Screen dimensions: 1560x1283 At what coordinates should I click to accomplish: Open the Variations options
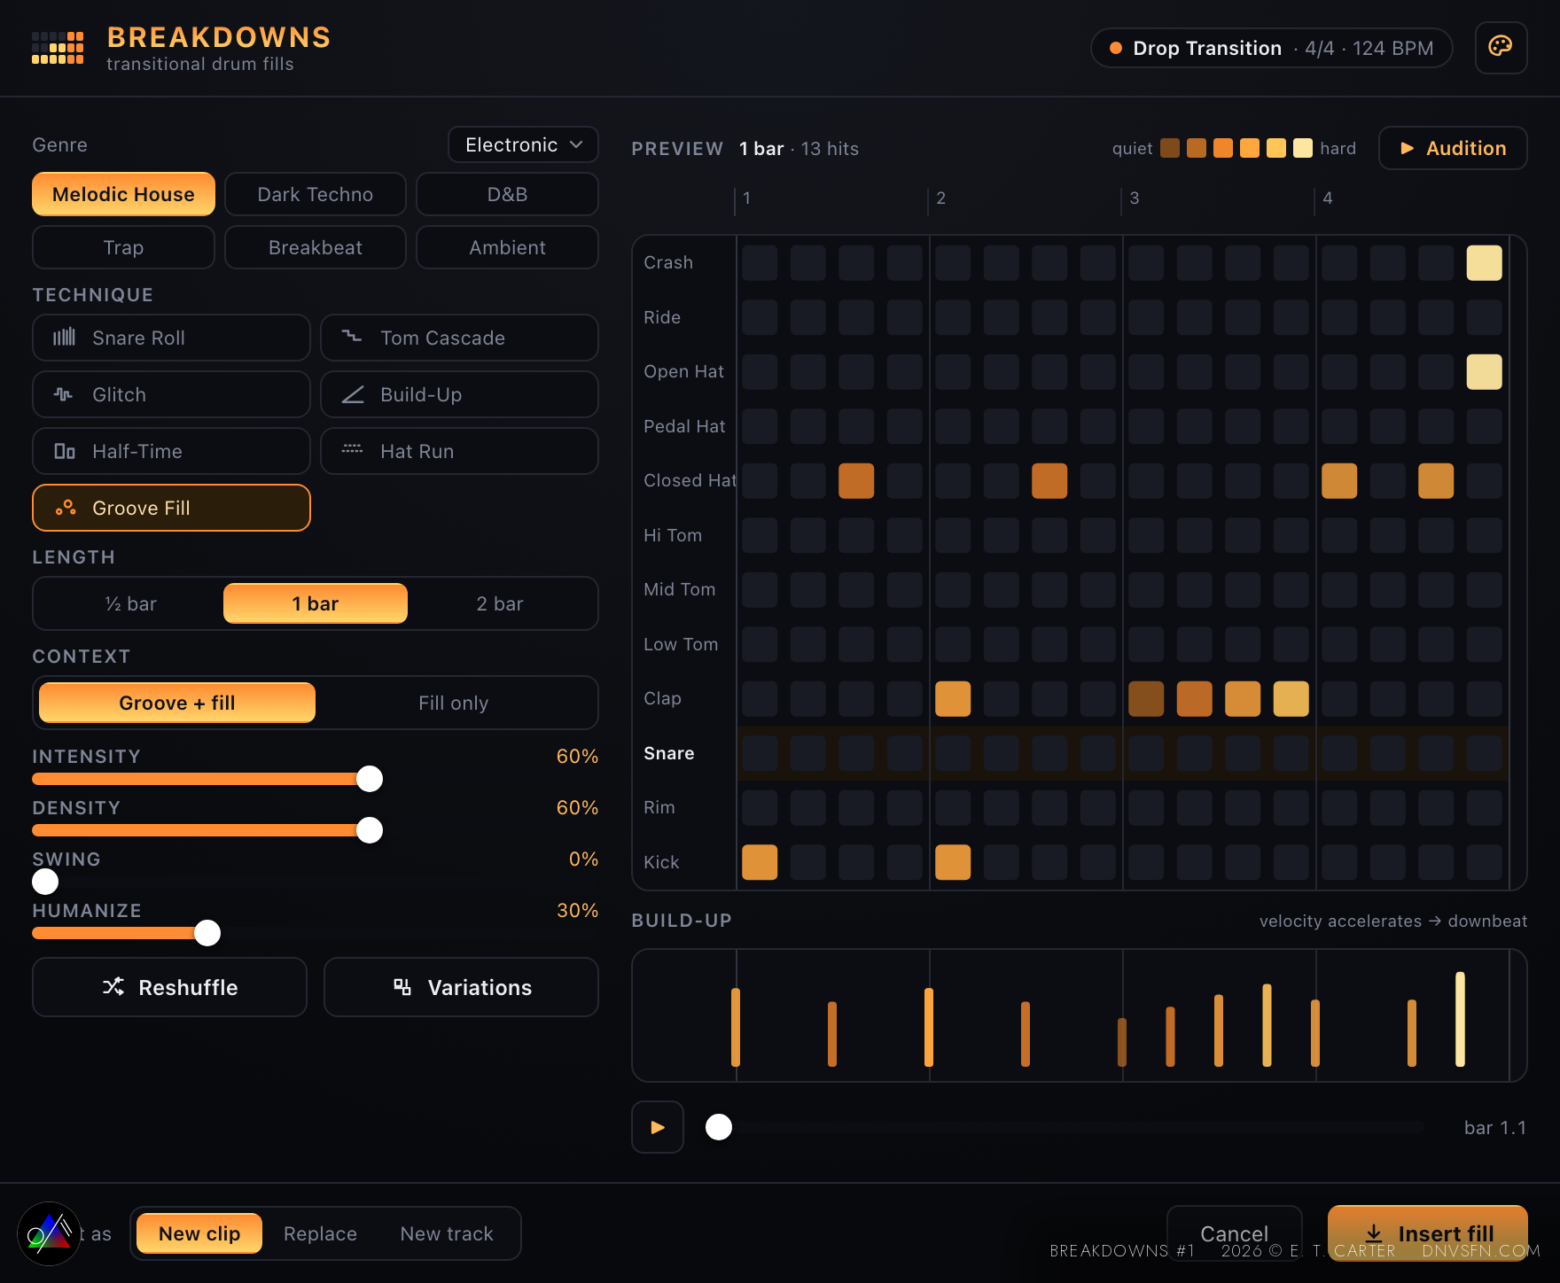point(461,987)
